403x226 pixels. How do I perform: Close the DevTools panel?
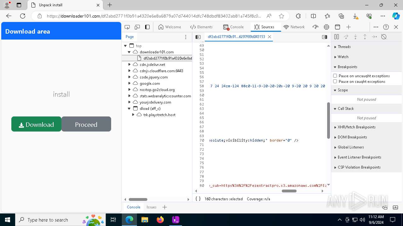(x=396, y=27)
